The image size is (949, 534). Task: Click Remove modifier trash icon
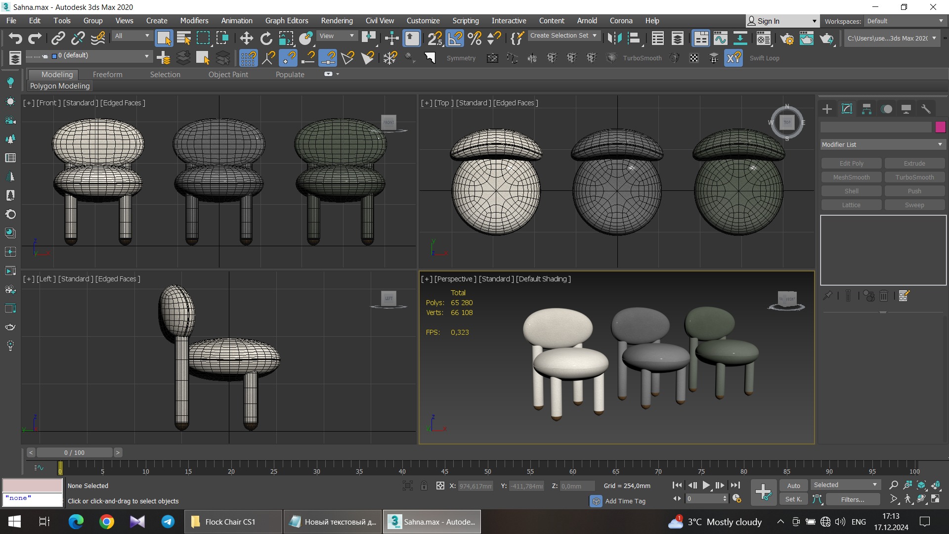(884, 296)
